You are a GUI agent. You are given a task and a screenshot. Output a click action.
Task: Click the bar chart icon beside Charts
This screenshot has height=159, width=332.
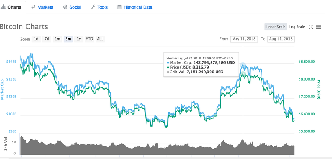(3, 7)
